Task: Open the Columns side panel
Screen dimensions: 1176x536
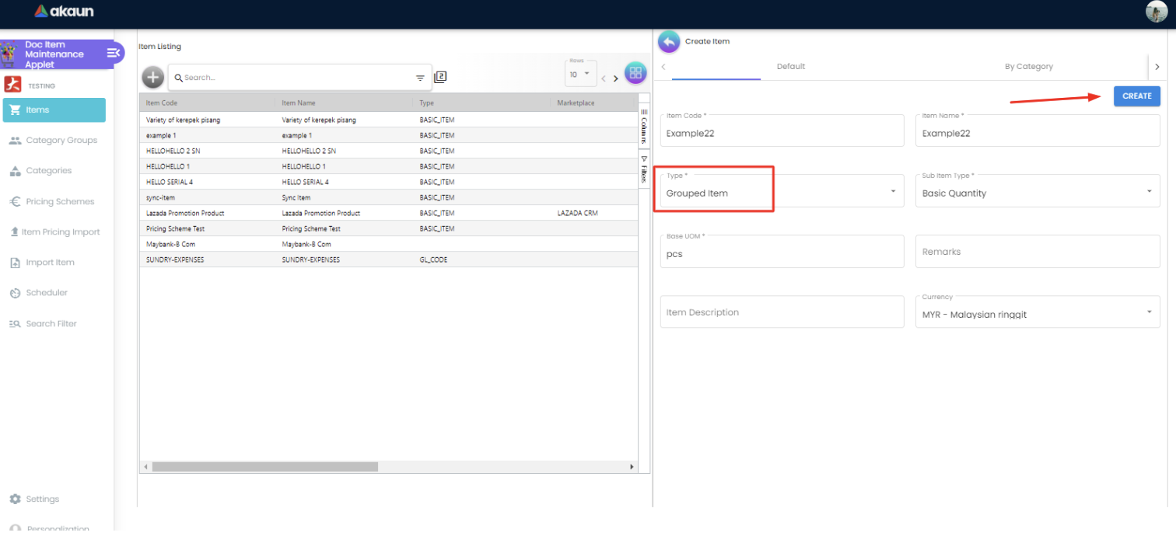Action: [x=644, y=125]
